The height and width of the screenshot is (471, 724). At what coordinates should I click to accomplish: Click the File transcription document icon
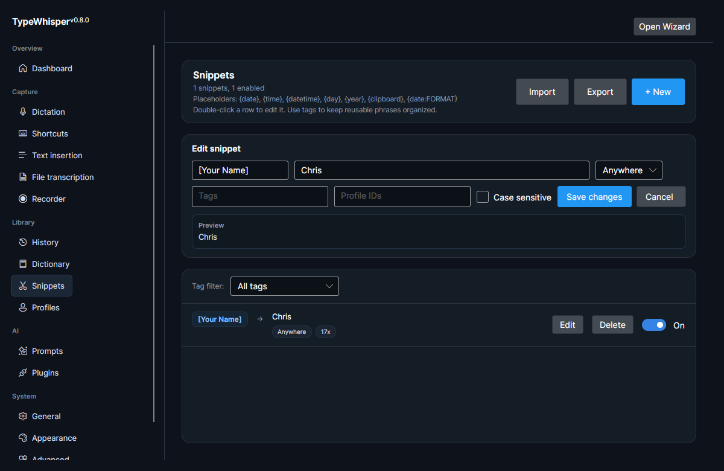click(23, 177)
